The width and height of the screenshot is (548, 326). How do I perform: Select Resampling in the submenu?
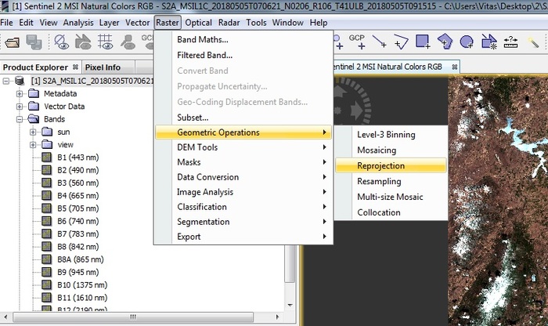coord(379,181)
